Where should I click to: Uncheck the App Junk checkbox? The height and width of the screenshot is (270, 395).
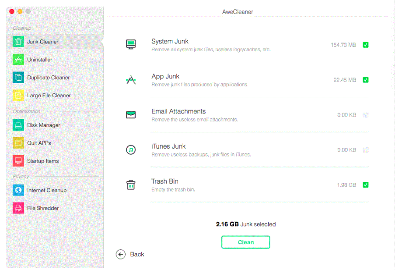point(366,80)
